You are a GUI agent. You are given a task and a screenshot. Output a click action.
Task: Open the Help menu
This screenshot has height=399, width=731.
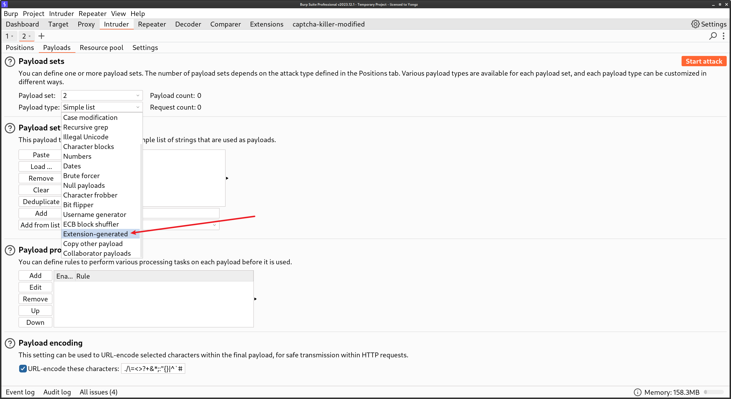click(x=138, y=14)
